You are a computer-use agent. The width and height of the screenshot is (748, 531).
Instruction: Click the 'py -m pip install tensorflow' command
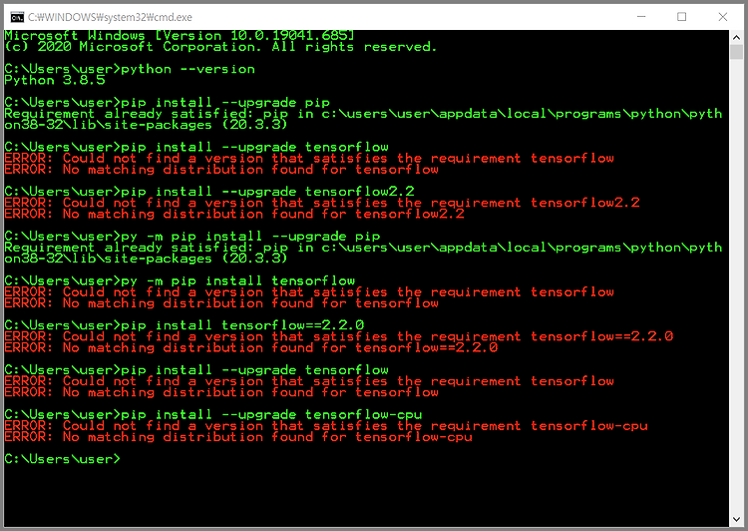coord(180,280)
